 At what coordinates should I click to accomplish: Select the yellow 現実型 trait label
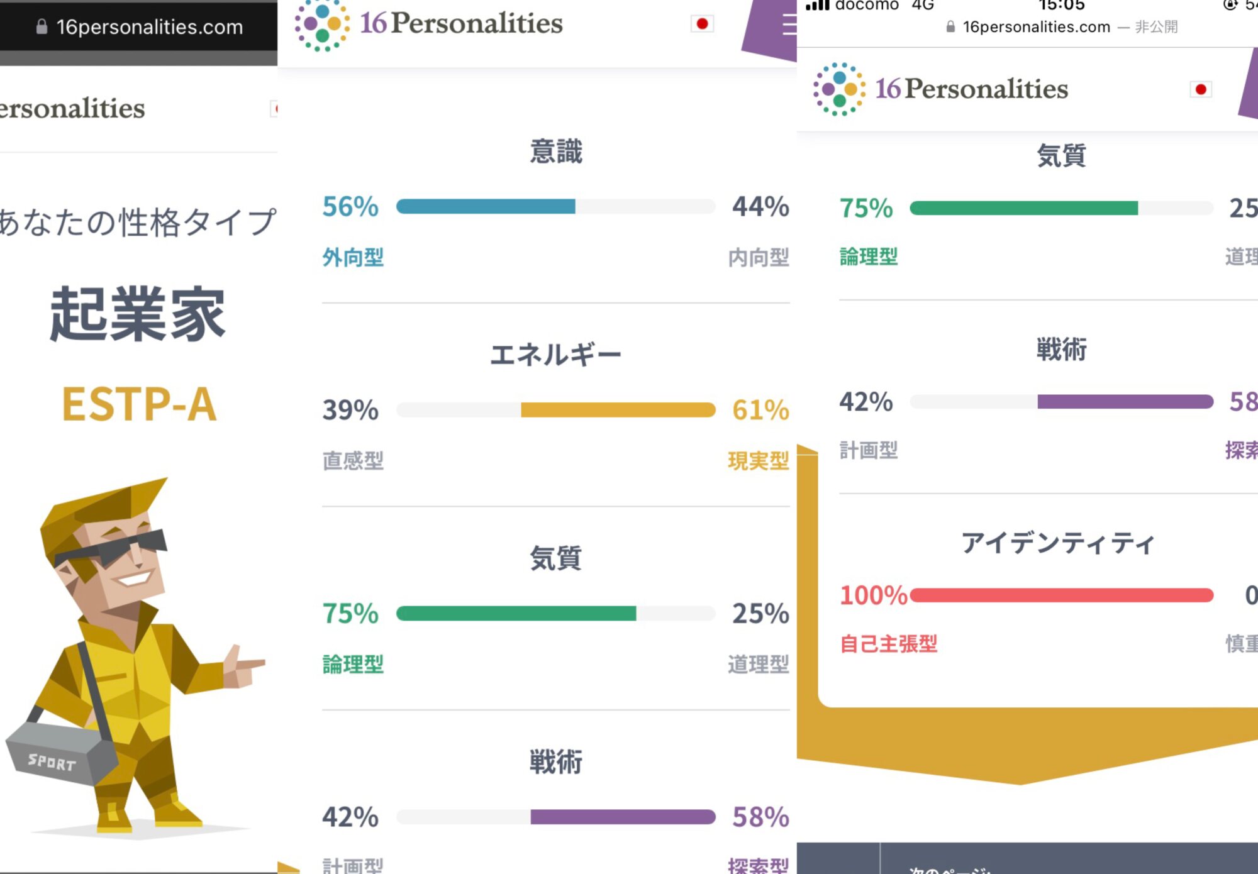click(758, 461)
